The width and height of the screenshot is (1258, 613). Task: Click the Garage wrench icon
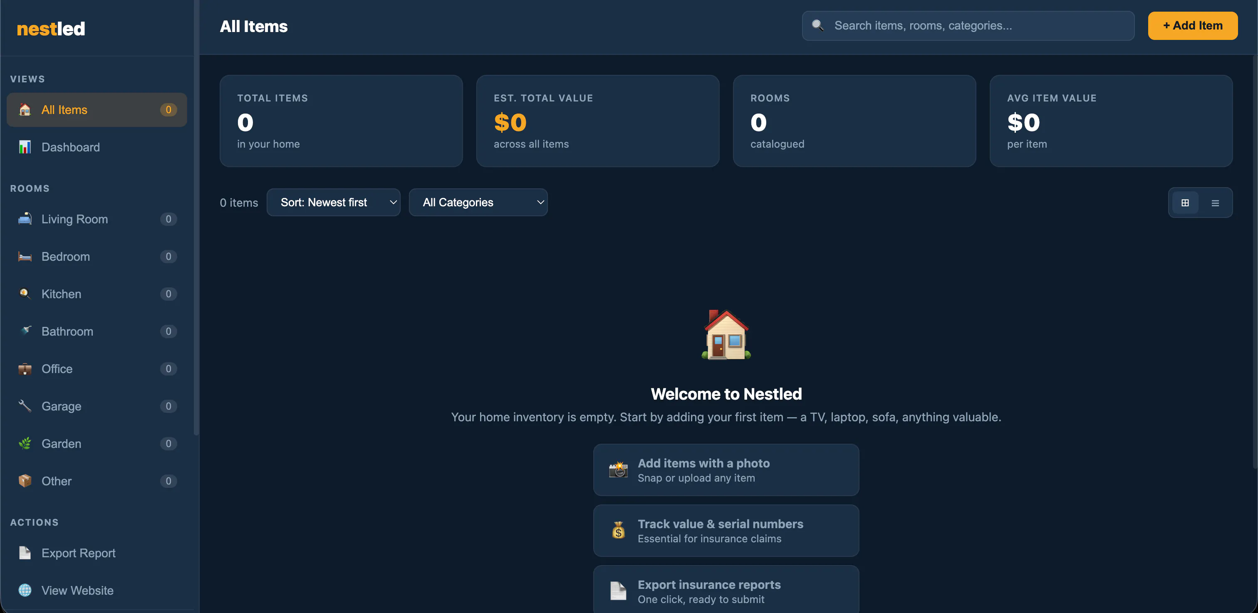click(x=25, y=406)
